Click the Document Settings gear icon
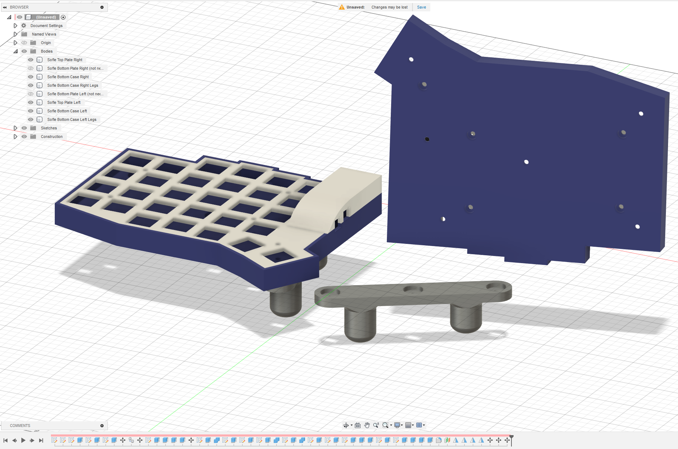Image resolution: width=678 pixels, height=449 pixels. [24, 26]
